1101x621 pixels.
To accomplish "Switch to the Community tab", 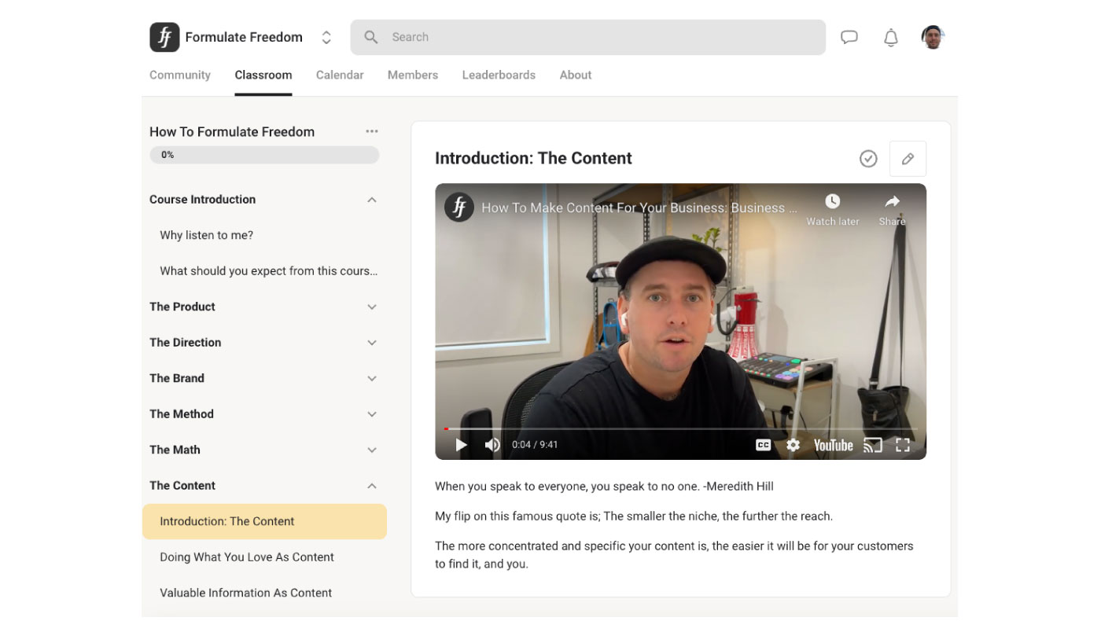I will (x=180, y=75).
